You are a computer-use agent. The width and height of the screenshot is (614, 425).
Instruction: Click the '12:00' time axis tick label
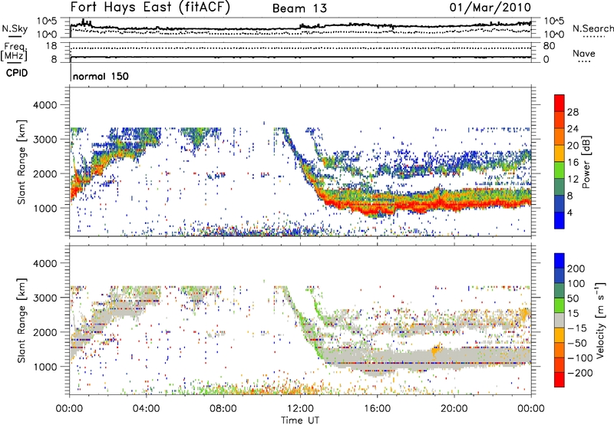click(300, 409)
